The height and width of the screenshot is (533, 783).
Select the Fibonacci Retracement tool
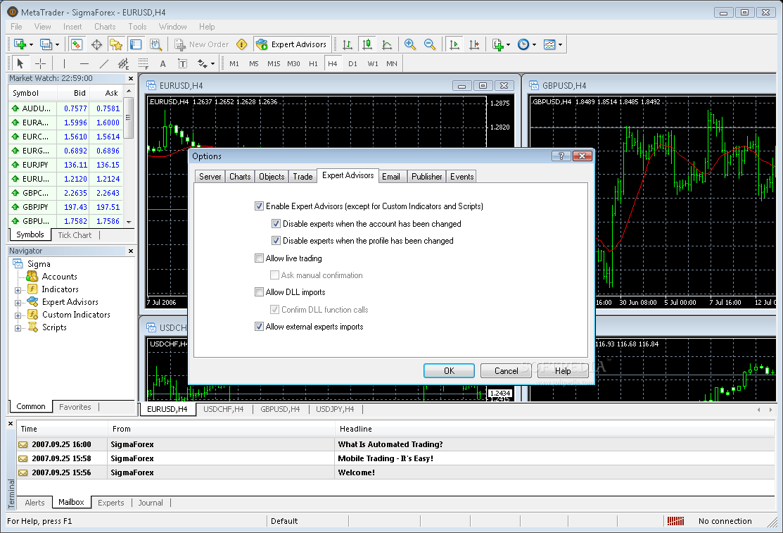pos(144,63)
